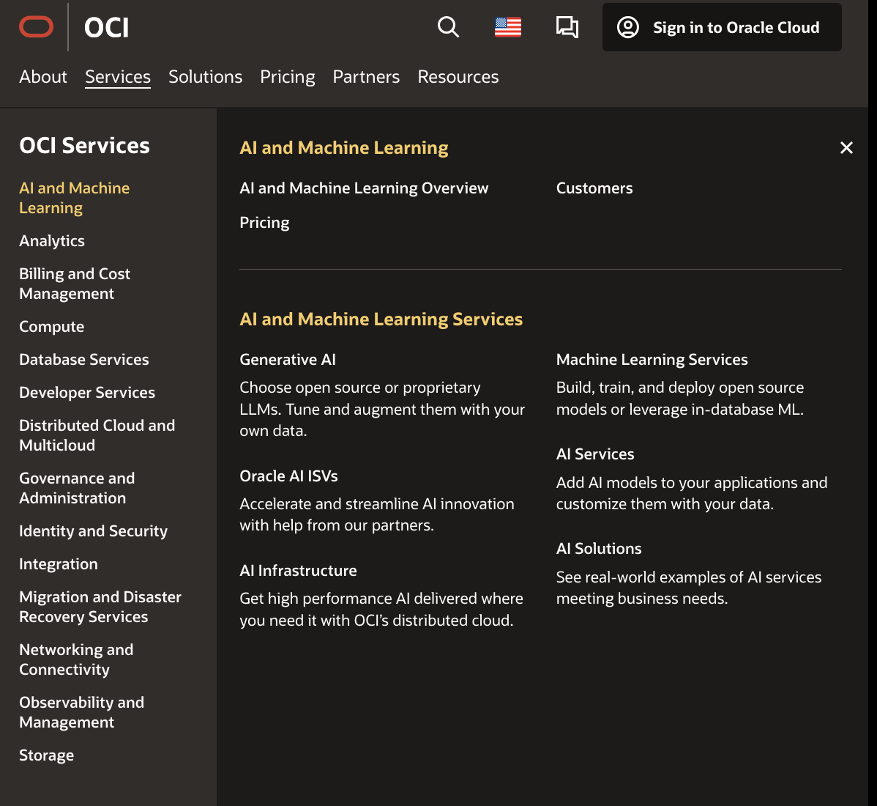This screenshot has height=806, width=877.
Task: Click the US flag country selector
Action: point(508,27)
